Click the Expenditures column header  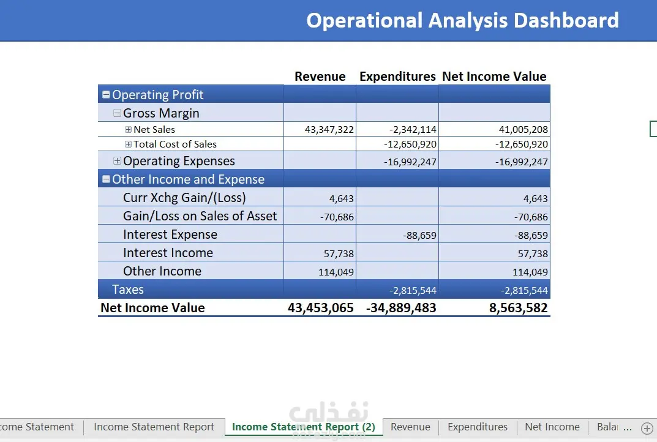click(x=397, y=77)
